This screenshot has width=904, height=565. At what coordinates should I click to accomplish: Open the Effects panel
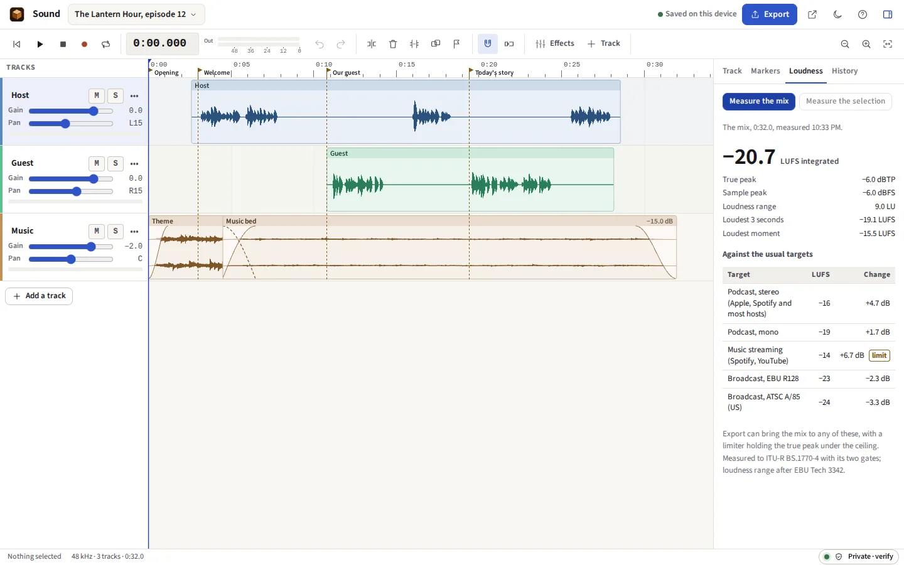pos(555,43)
